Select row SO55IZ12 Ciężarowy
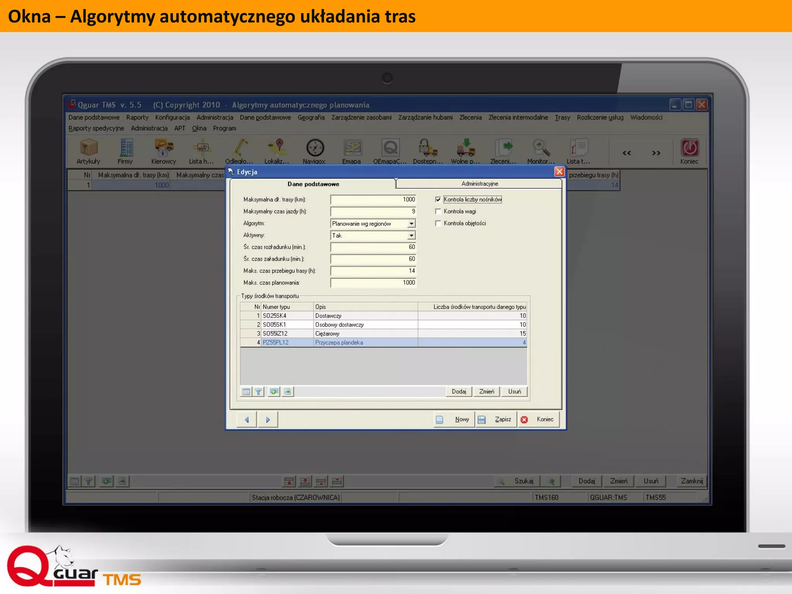 pyautogui.click(x=384, y=334)
